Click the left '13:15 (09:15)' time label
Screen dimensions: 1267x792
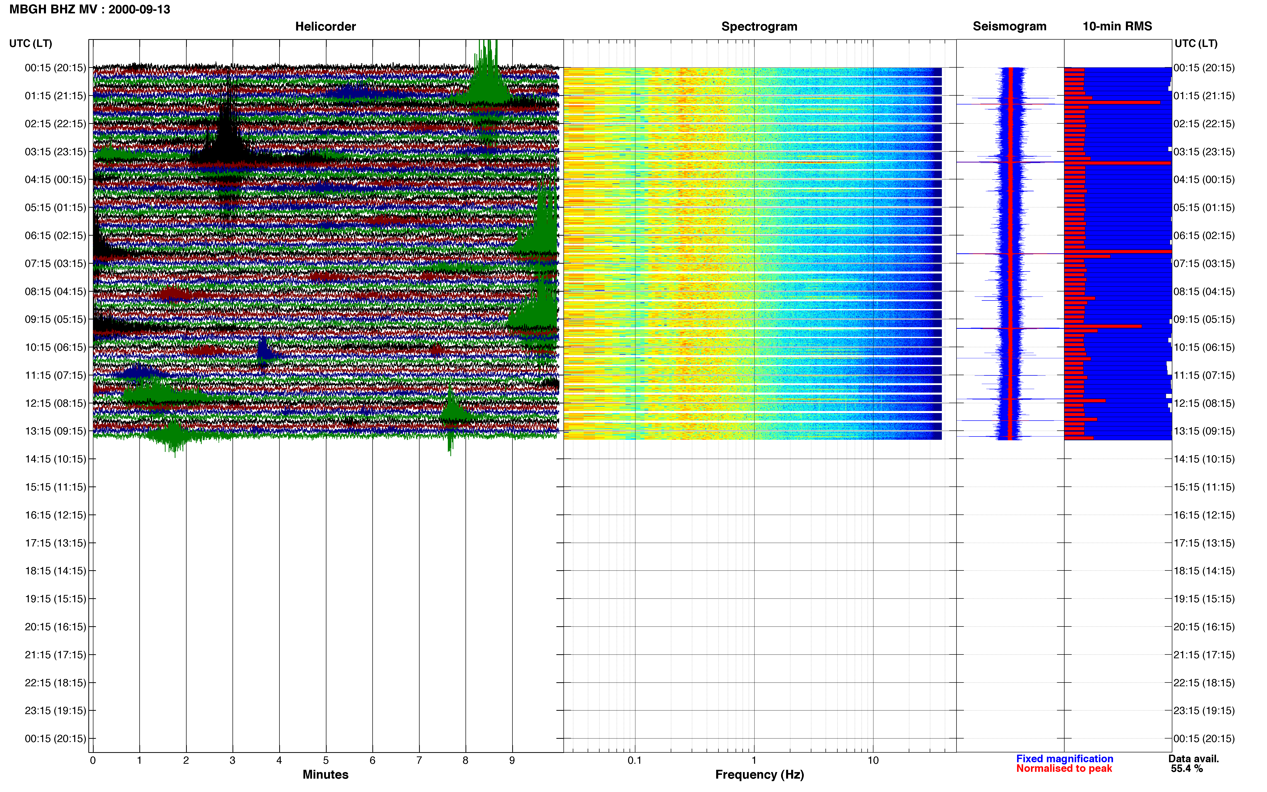tap(56, 431)
